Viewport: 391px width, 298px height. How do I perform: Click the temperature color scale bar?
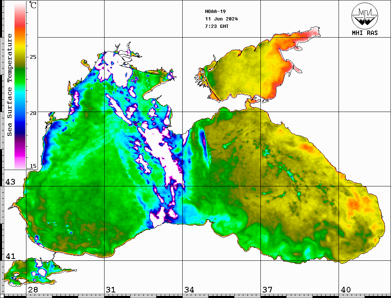(20, 86)
